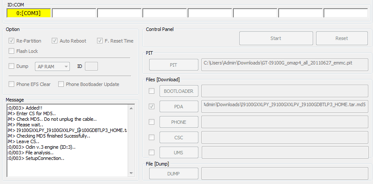Click the UMS browse button

179,153
